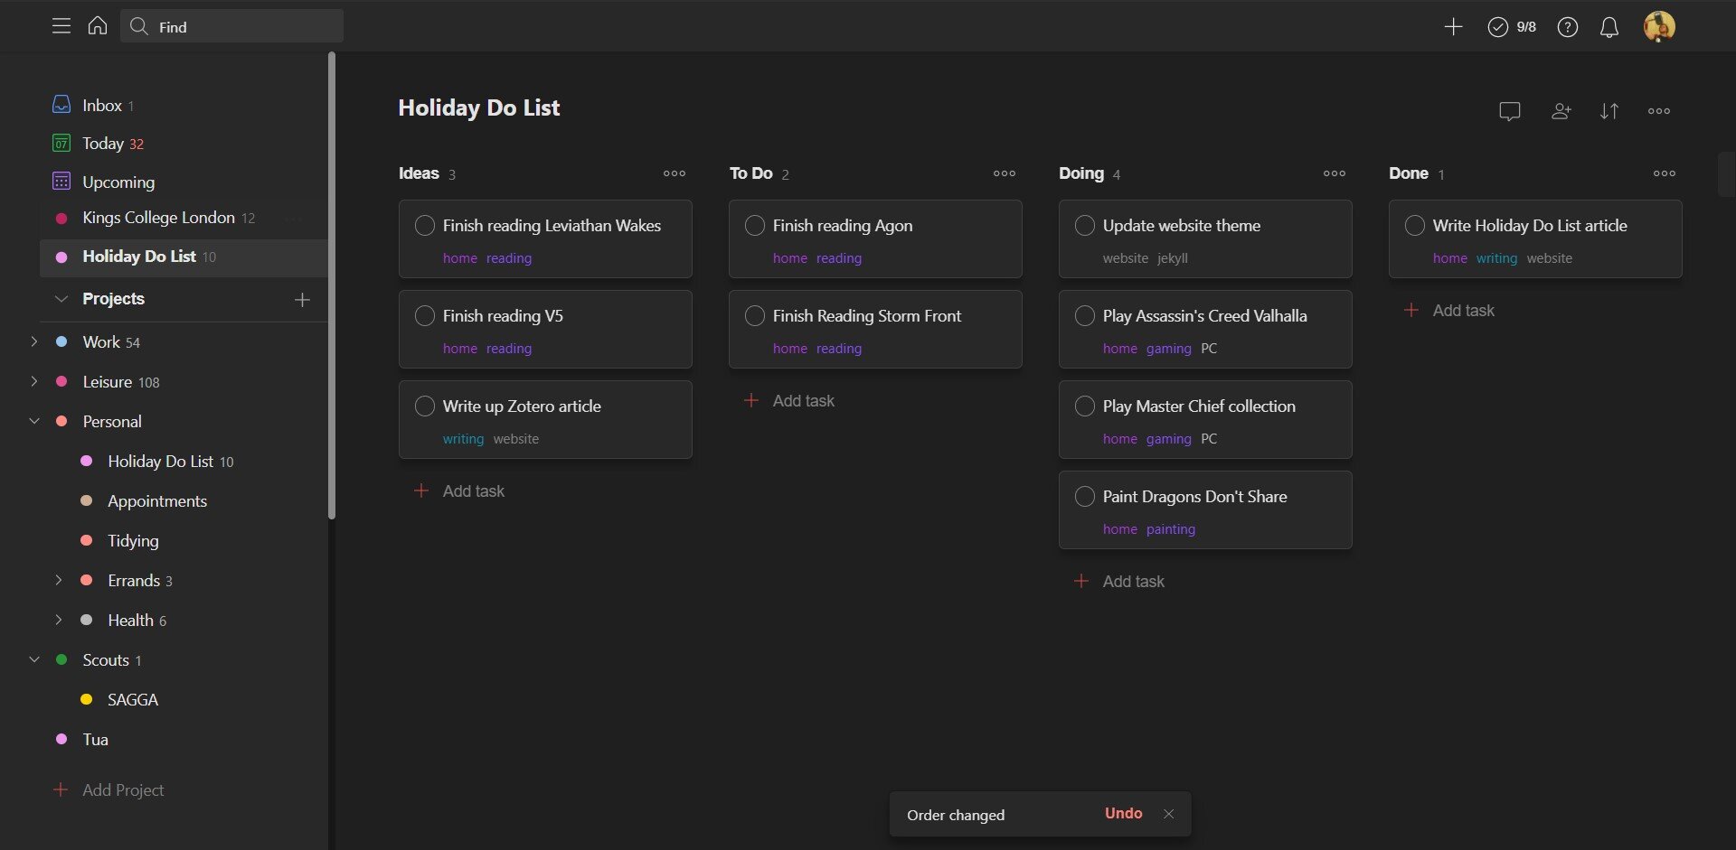Click the Find search field

coord(232,26)
